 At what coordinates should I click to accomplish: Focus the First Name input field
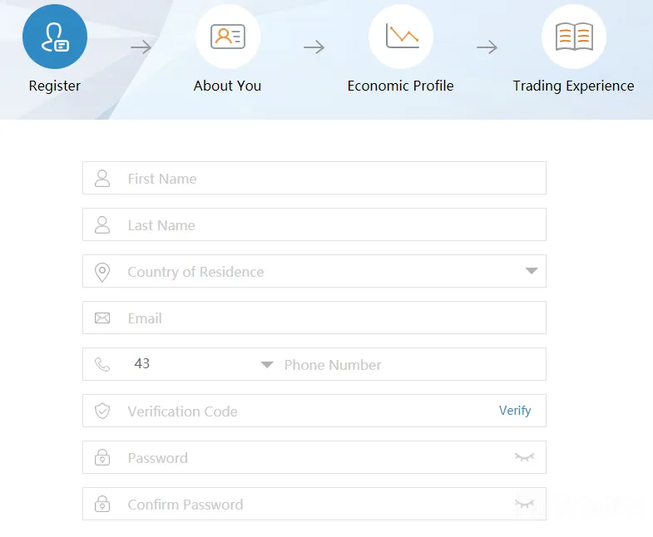point(314,178)
